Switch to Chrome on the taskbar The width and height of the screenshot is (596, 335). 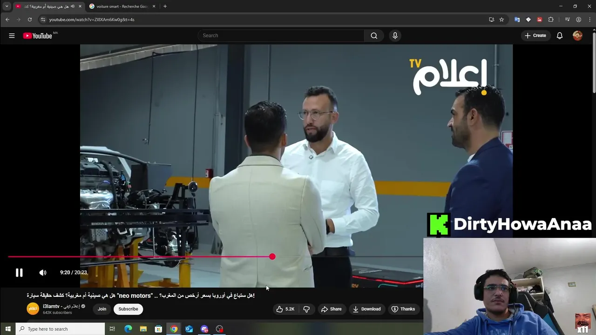pos(174,329)
